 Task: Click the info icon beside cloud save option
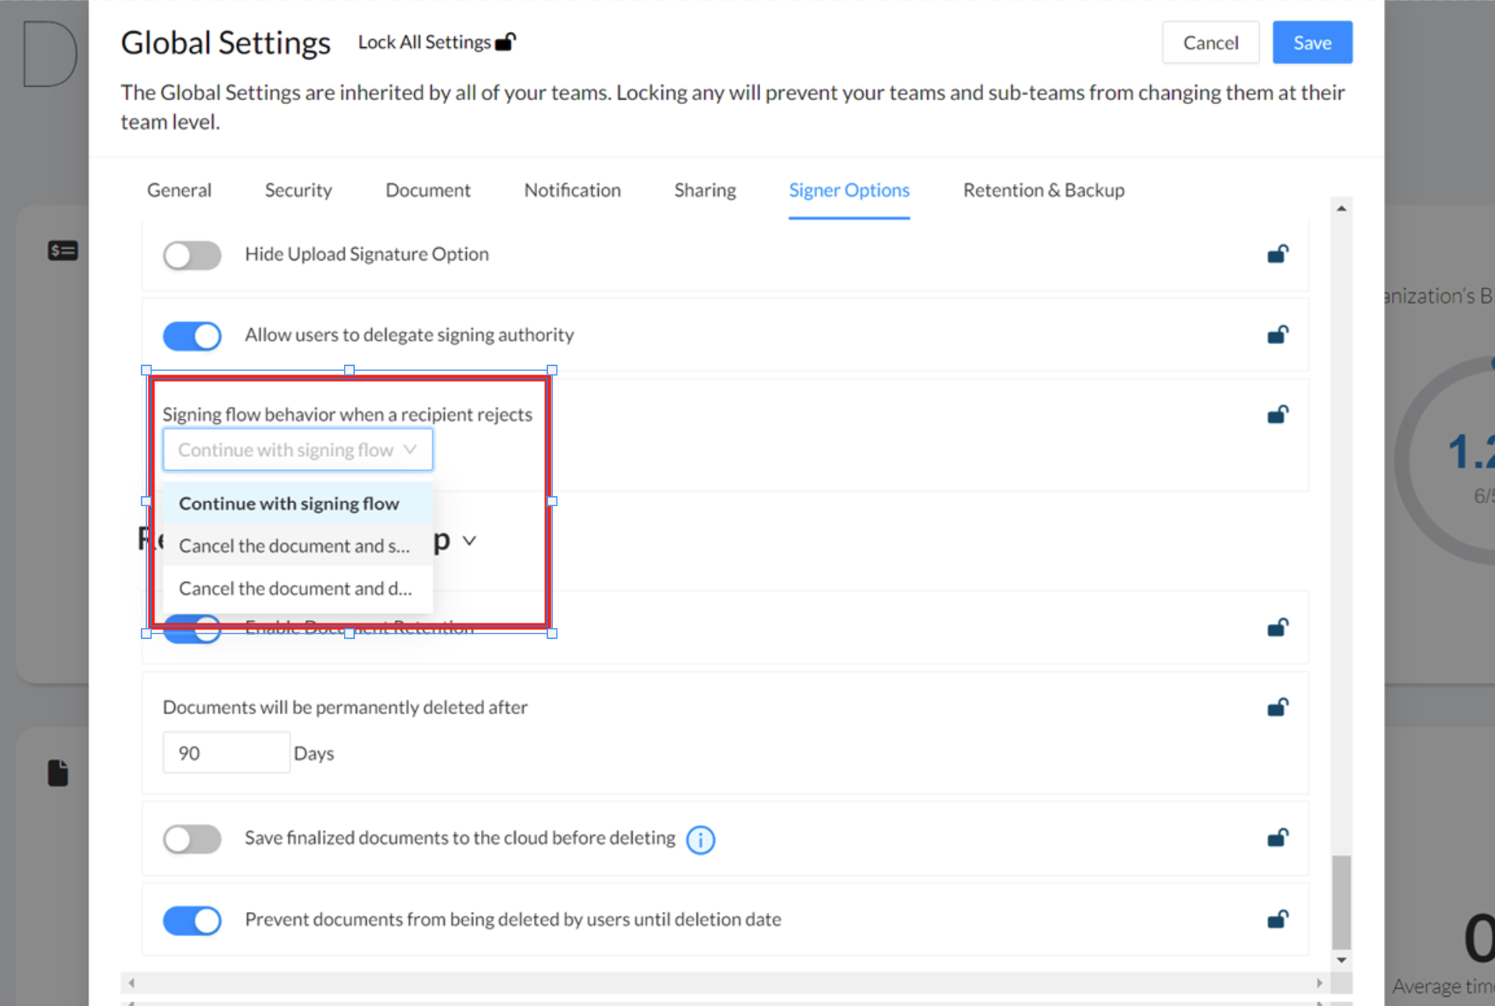coord(700,839)
